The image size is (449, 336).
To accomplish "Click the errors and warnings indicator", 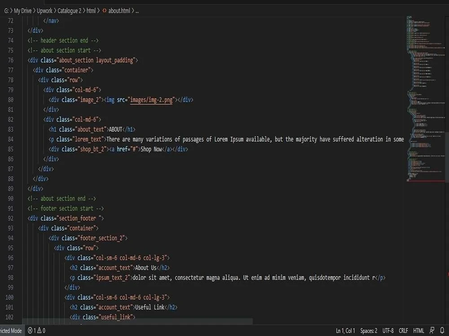I will tap(35, 331).
